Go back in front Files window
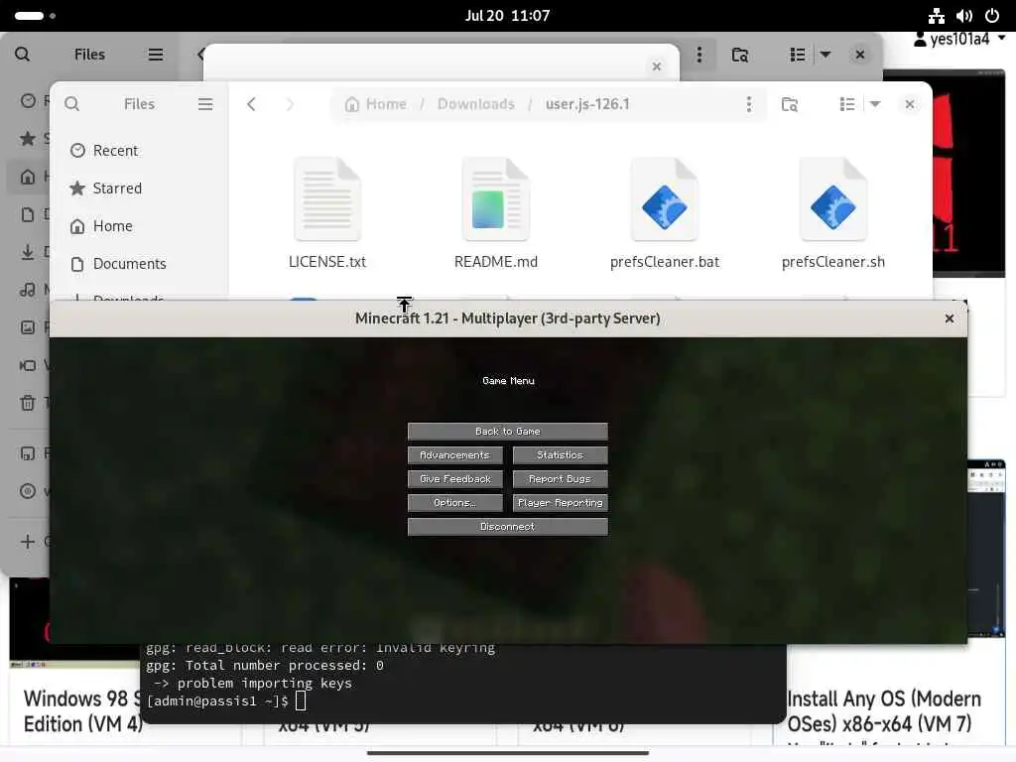 point(251,103)
